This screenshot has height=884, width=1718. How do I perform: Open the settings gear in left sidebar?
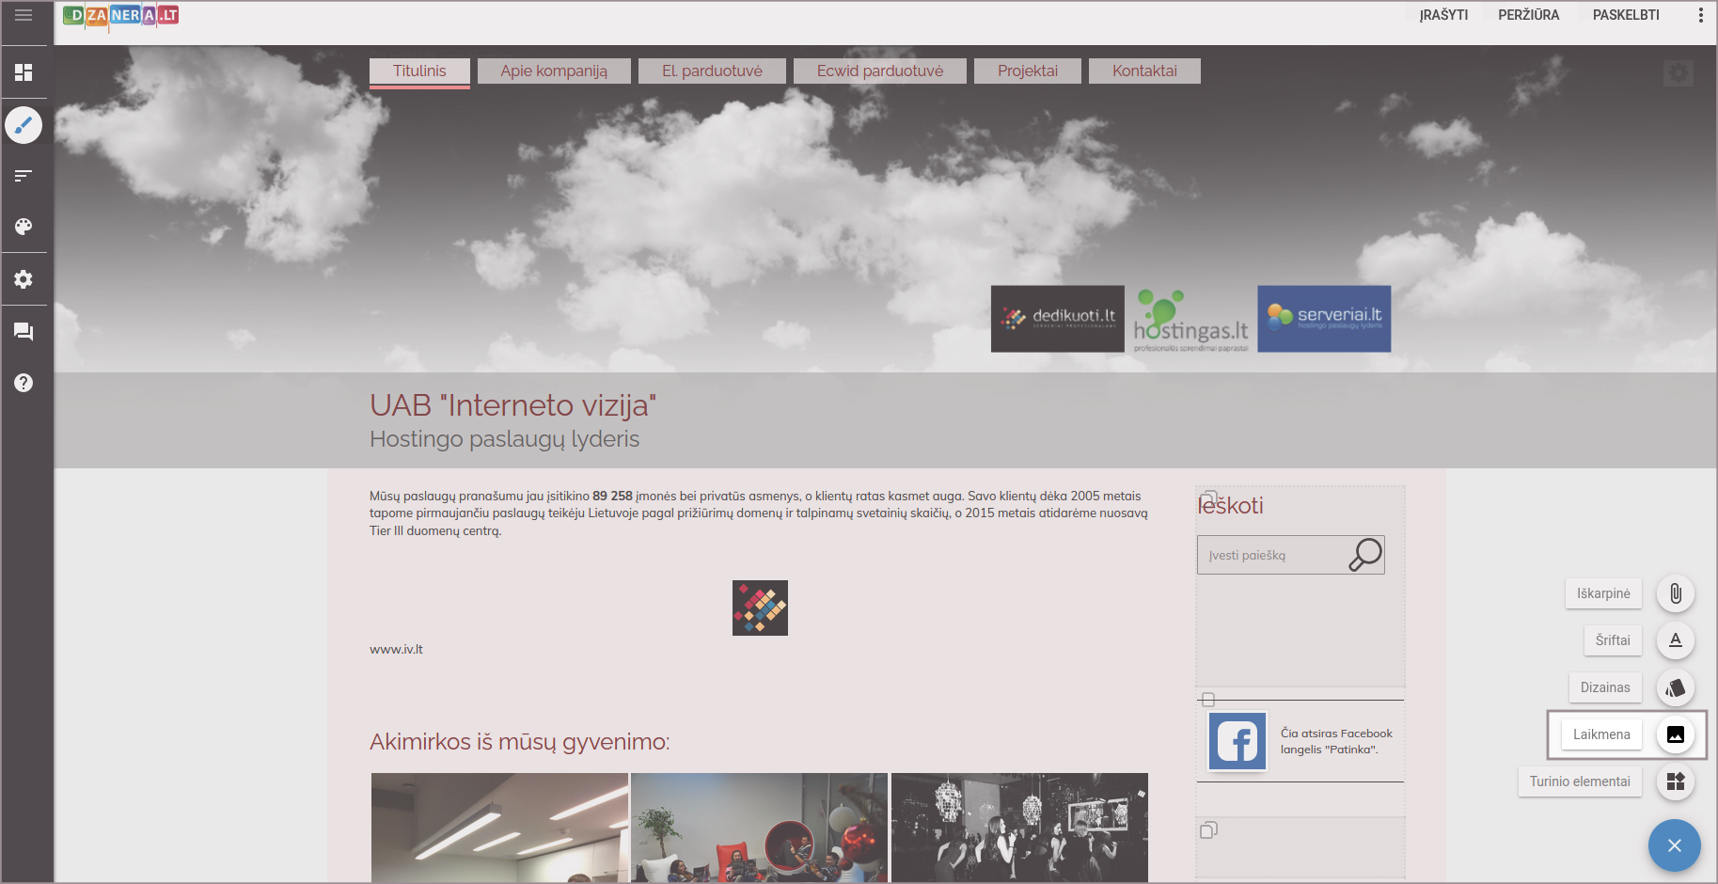[24, 279]
